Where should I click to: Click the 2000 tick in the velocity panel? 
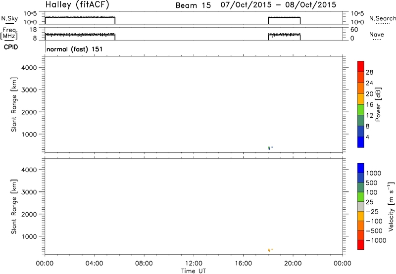(x=29, y=214)
